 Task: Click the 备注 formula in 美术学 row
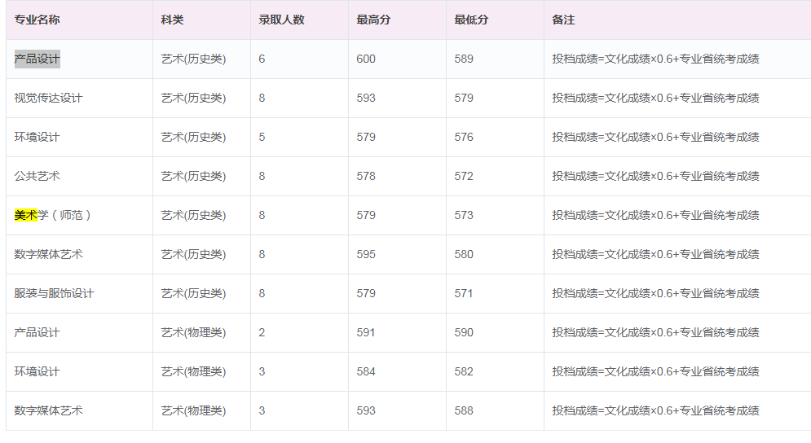(655, 215)
